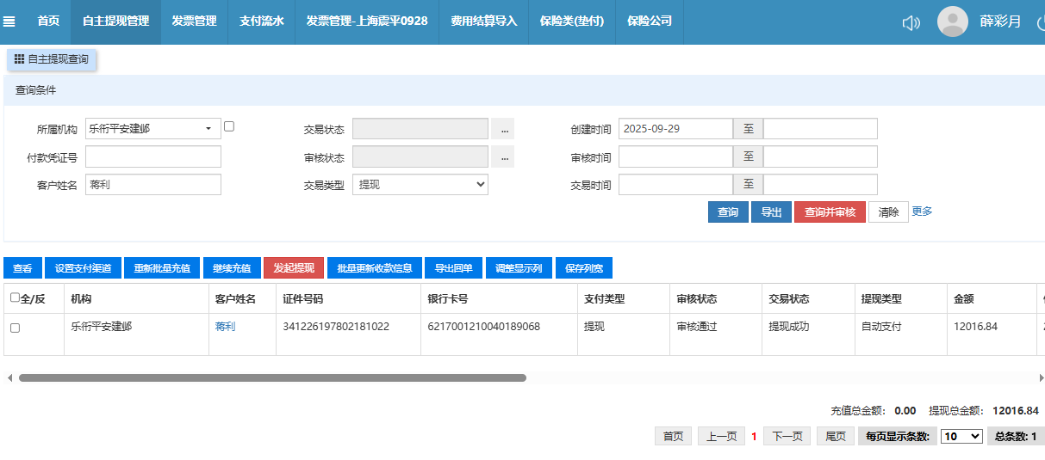Open the 每页显示条数 page size dropdown
The height and width of the screenshot is (460, 1045).
point(961,437)
